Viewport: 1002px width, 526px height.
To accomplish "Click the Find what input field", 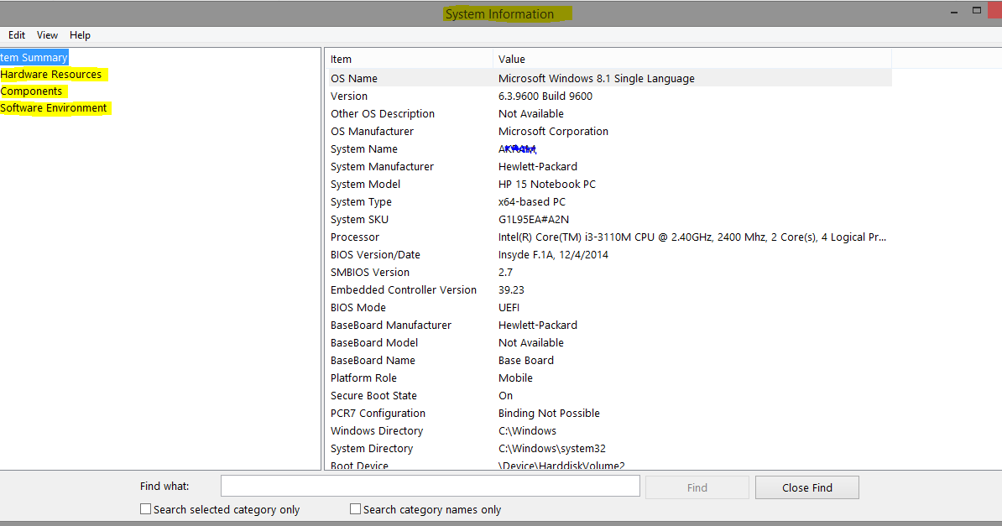I will point(430,486).
